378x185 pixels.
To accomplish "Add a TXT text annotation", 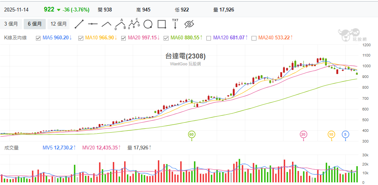I will (x=175, y=24).
